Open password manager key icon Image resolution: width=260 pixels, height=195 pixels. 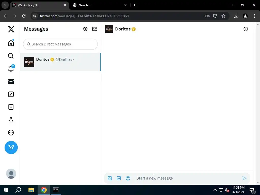point(207,16)
